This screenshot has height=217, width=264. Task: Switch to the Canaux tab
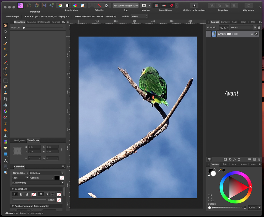225,22
